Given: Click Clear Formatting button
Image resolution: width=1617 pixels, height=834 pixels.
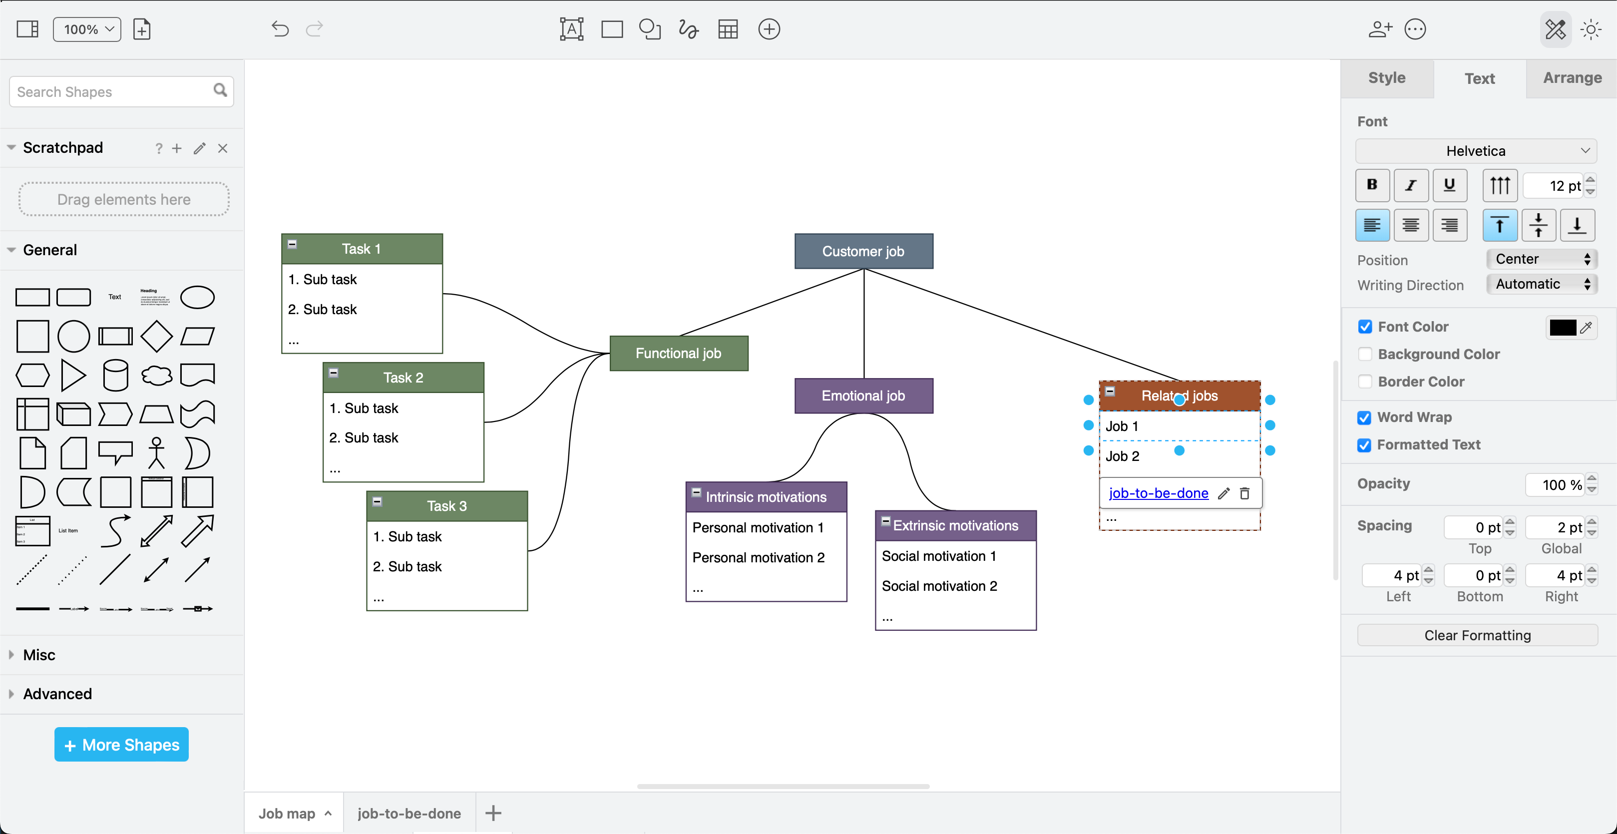Looking at the screenshot, I should [x=1478, y=635].
